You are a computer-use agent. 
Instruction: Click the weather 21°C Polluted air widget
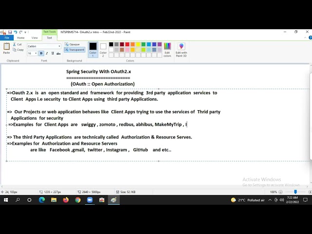tap(248, 200)
